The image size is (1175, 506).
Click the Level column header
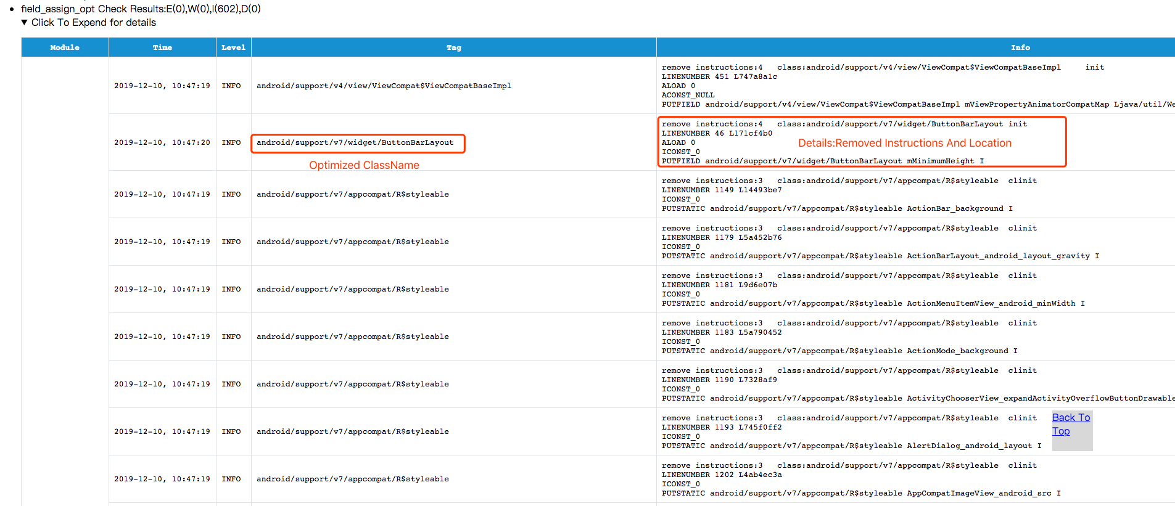(x=234, y=47)
